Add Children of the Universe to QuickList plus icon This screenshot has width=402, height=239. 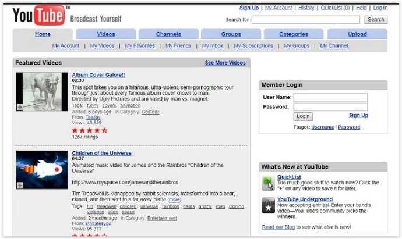(20, 186)
